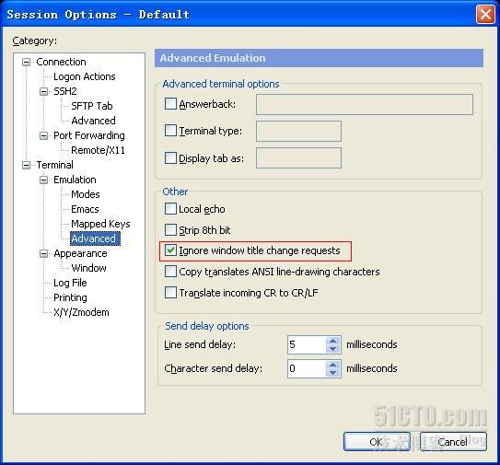Select the Printing category
This screenshot has height=465, width=500.
[x=70, y=297]
